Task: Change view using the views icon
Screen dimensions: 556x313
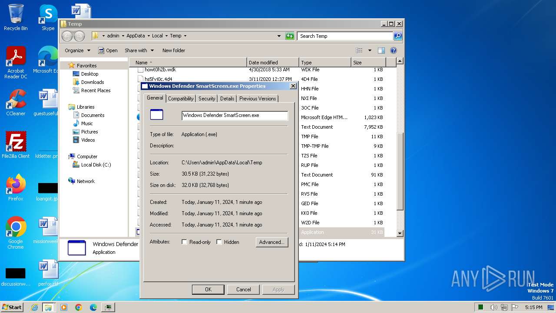Action: pyautogui.click(x=359, y=50)
